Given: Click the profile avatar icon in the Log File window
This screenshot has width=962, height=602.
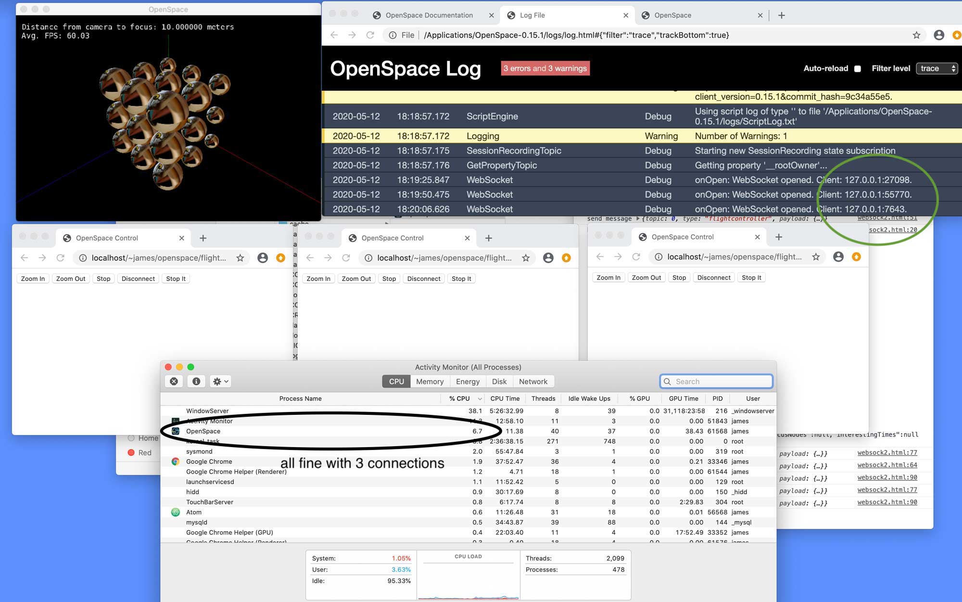Looking at the screenshot, I should click(938, 35).
